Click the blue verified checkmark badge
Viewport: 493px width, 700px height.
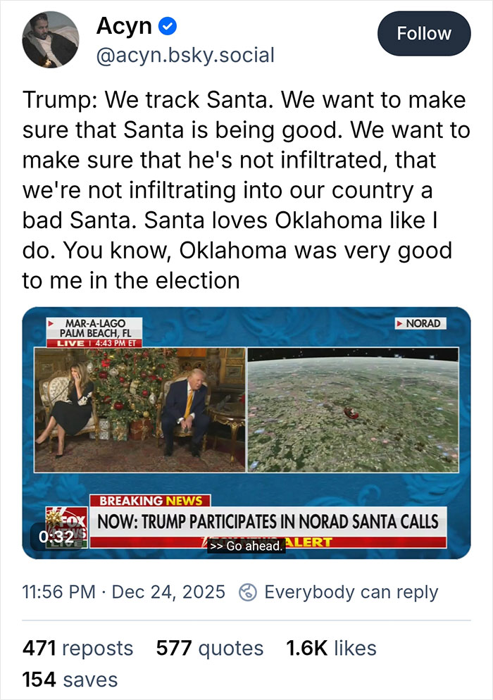(x=166, y=26)
